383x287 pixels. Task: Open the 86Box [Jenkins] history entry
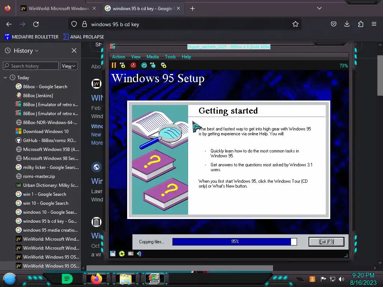pyautogui.click(x=34, y=95)
